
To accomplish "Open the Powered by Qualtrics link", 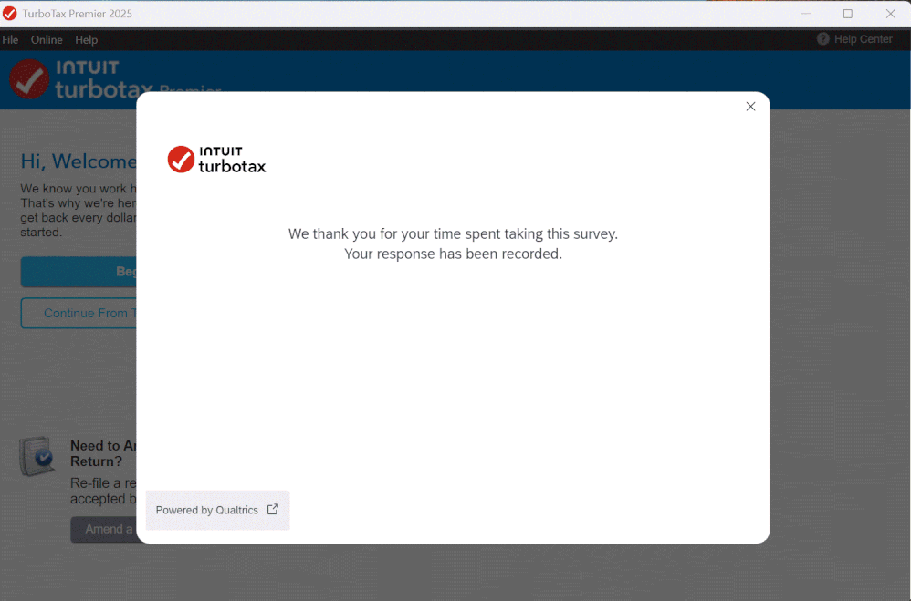I will (217, 510).
